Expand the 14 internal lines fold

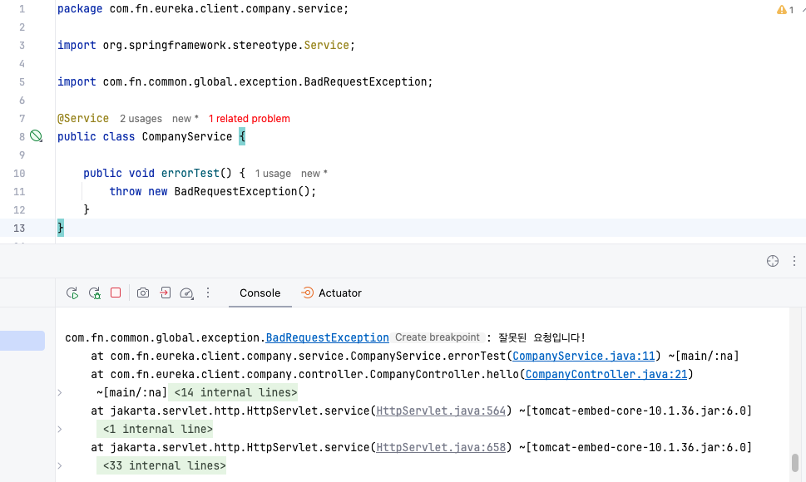(x=235, y=393)
